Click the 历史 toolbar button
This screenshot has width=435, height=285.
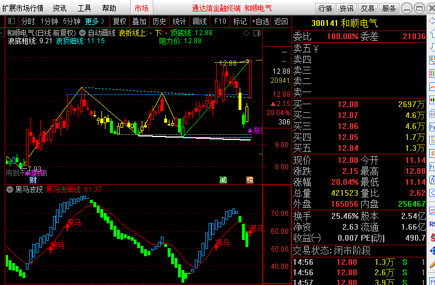pyautogui.click(x=159, y=21)
